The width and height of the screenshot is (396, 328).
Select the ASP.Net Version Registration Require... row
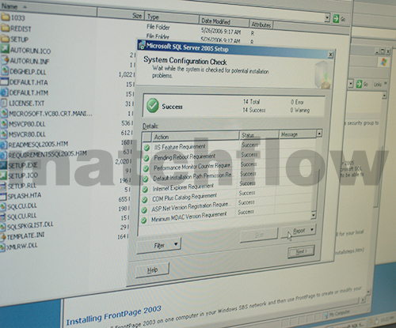tap(227, 205)
